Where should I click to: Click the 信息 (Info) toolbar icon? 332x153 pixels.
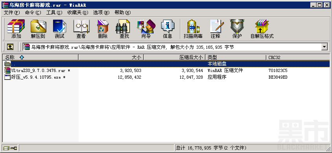(167, 29)
